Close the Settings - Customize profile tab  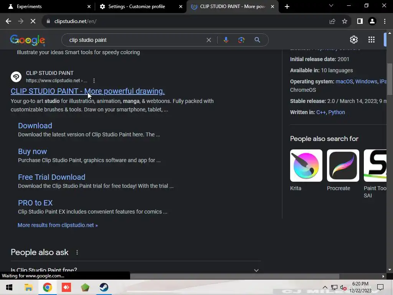[x=181, y=7]
